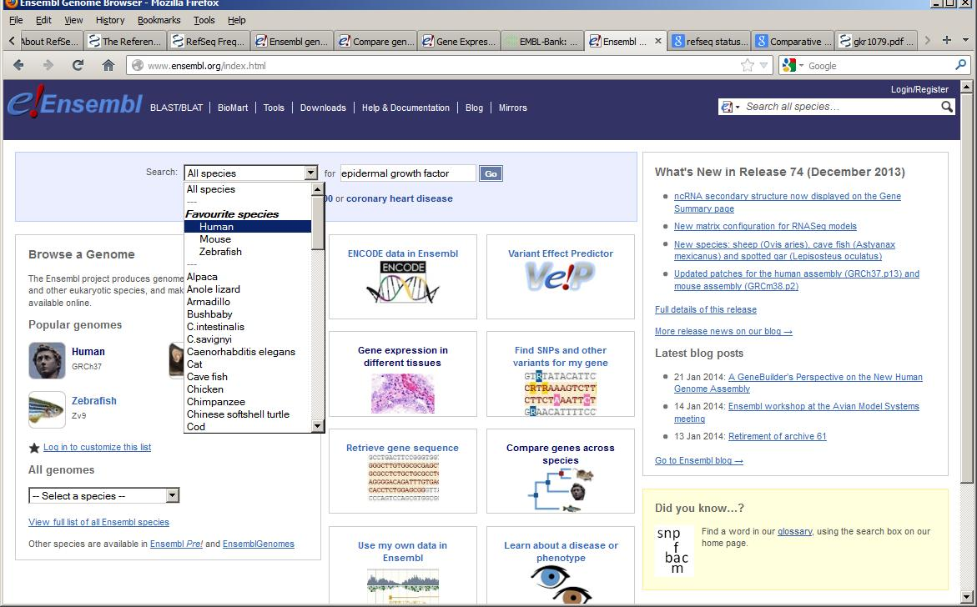Screen dimensions: 977x607
Task: Open View full list of all Ensembl species
Action: click(x=98, y=522)
